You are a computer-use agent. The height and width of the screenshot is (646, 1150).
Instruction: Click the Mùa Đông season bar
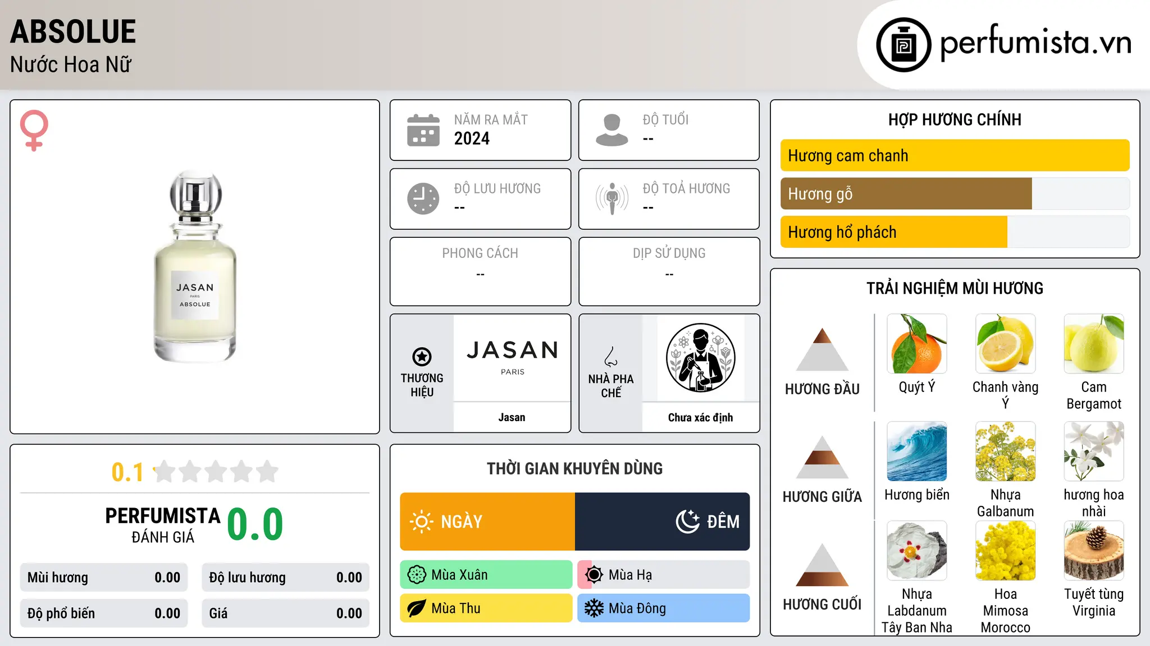pos(664,608)
